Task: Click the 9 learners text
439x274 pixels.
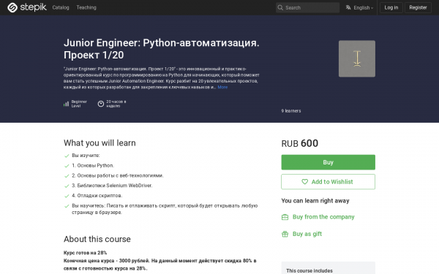Action: pos(291,111)
